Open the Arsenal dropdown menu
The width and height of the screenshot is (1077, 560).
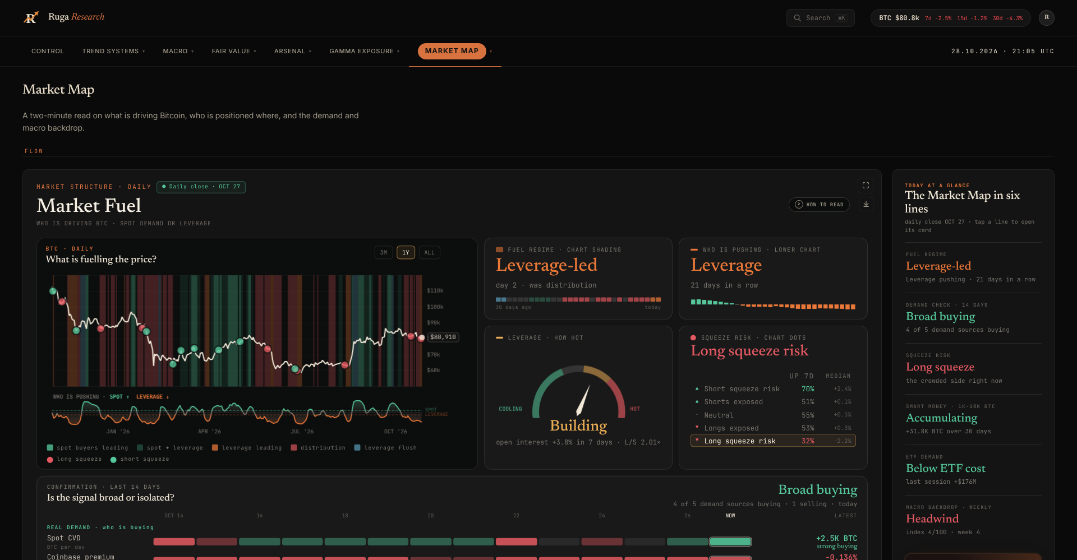(x=293, y=52)
